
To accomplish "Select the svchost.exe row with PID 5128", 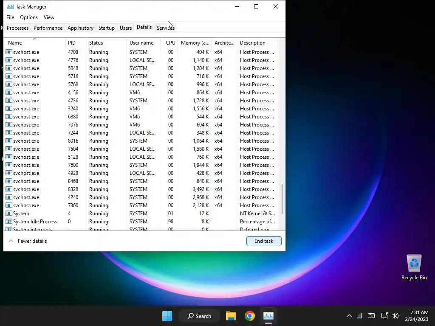I will (x=141, y=157).
